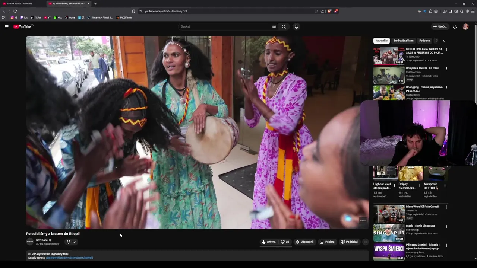Screen dimensions: 477x268
Task: Open @tomaszczukiewski channel link
Action: 81,258
